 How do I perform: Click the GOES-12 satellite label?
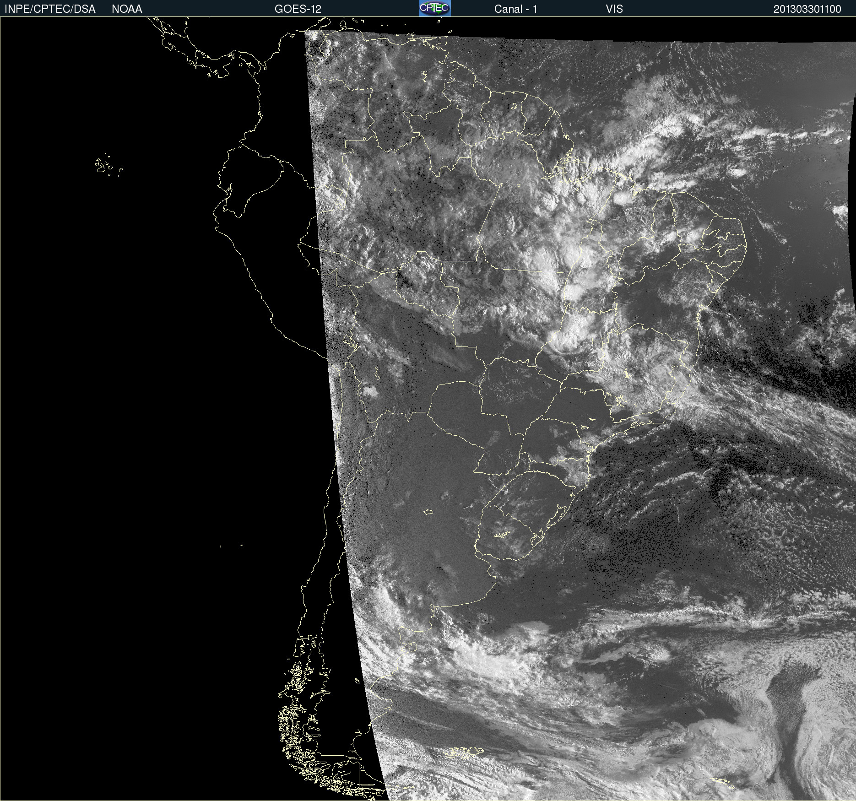tap(298, 9)
